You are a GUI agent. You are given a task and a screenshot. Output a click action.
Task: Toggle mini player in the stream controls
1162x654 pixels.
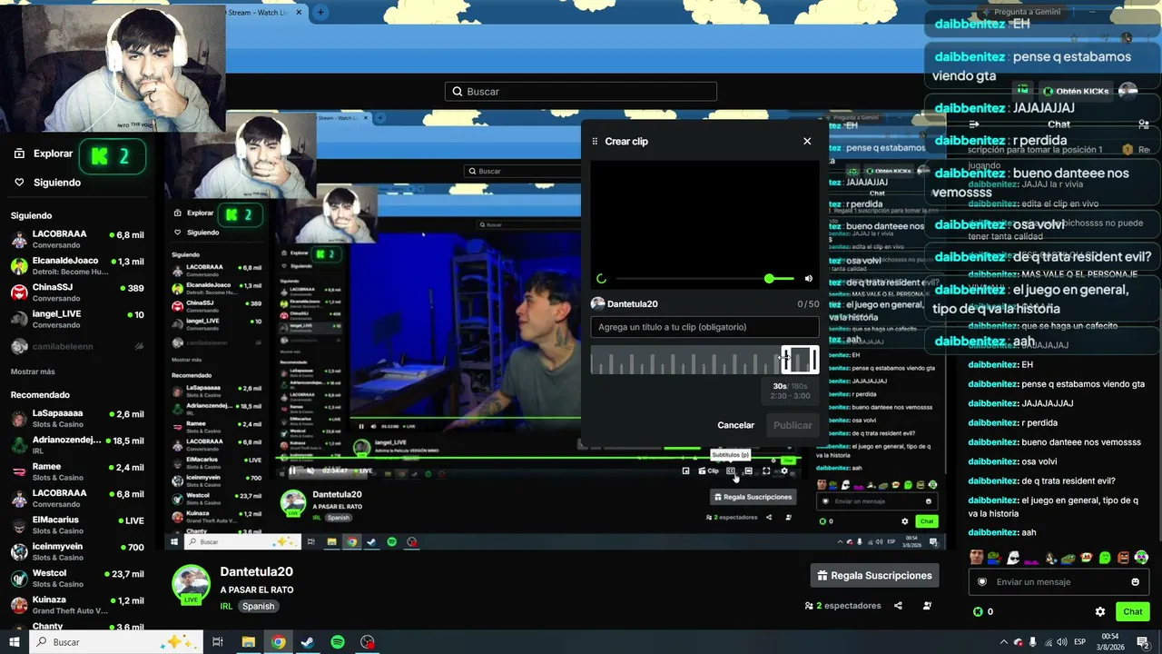685,471
